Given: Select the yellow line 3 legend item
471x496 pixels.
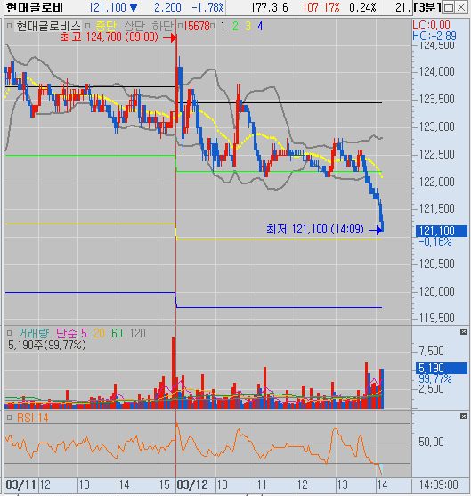Looking at the screenshot, I should [x=248, y=26].
